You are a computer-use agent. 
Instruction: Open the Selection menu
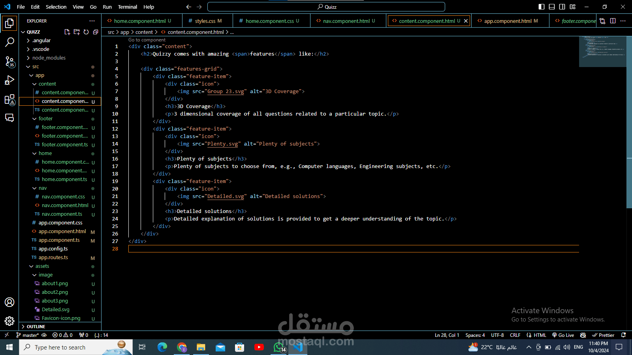(56, 7)
